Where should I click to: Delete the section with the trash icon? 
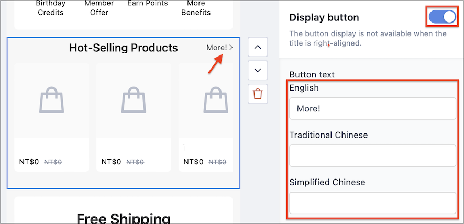(x=258, y=94)
